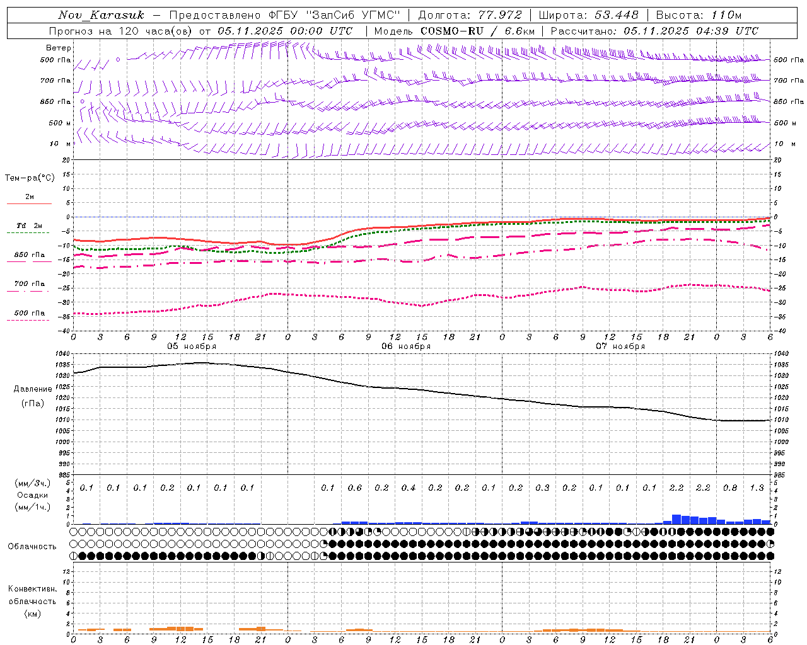This screenshot has height=645, width=807.
Task: Click the '07 ноября' date label
Action: pyautogui.click(x=620, y=346)
